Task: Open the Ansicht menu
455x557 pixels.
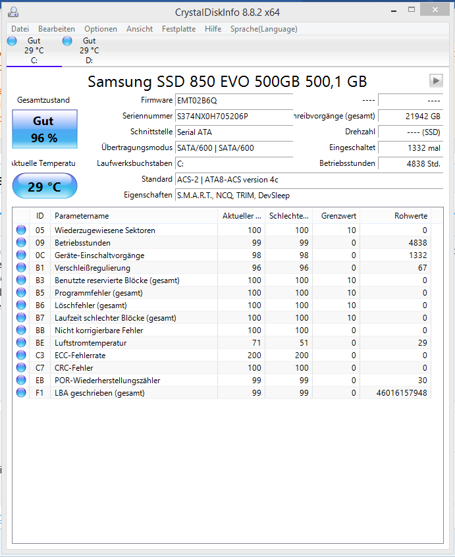Action: pyautogui.click(x=139, y=29)
